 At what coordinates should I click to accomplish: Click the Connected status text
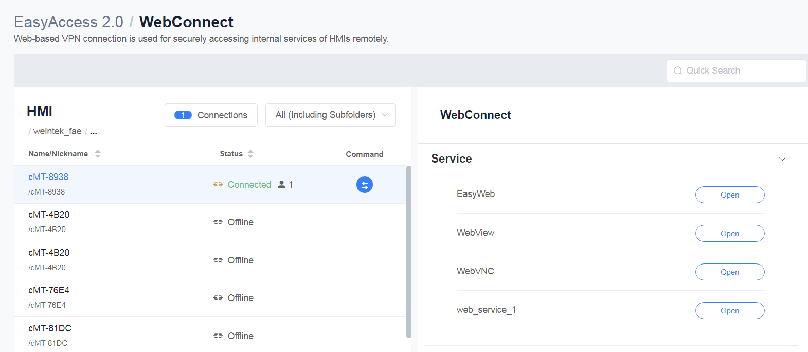[x=249, y=185]
